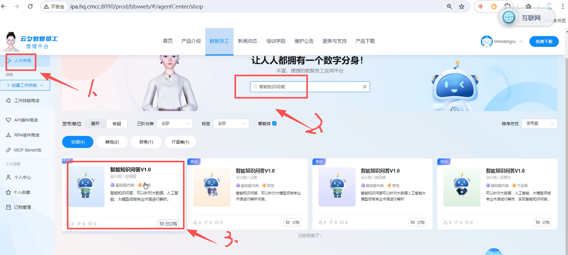Go back with the browser back arrow
Screen dimensions: 568x255
pyautogui.click(x=3, y=6)
